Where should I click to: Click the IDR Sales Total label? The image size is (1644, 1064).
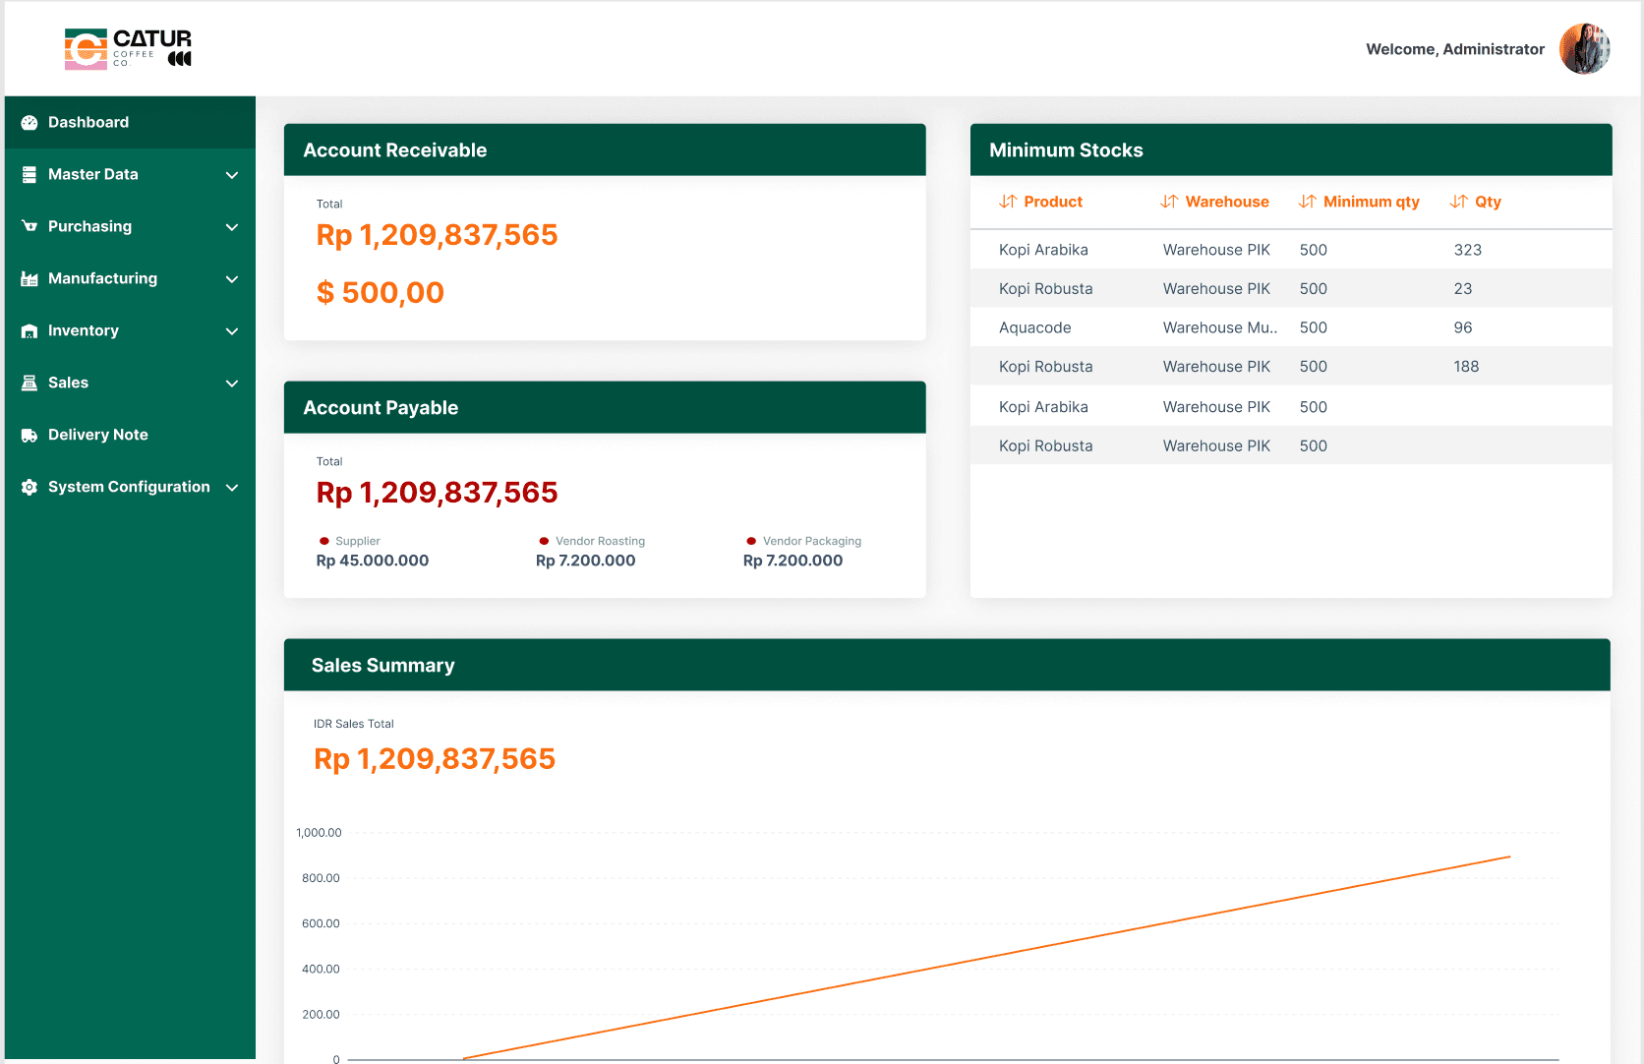click(354, 724)
